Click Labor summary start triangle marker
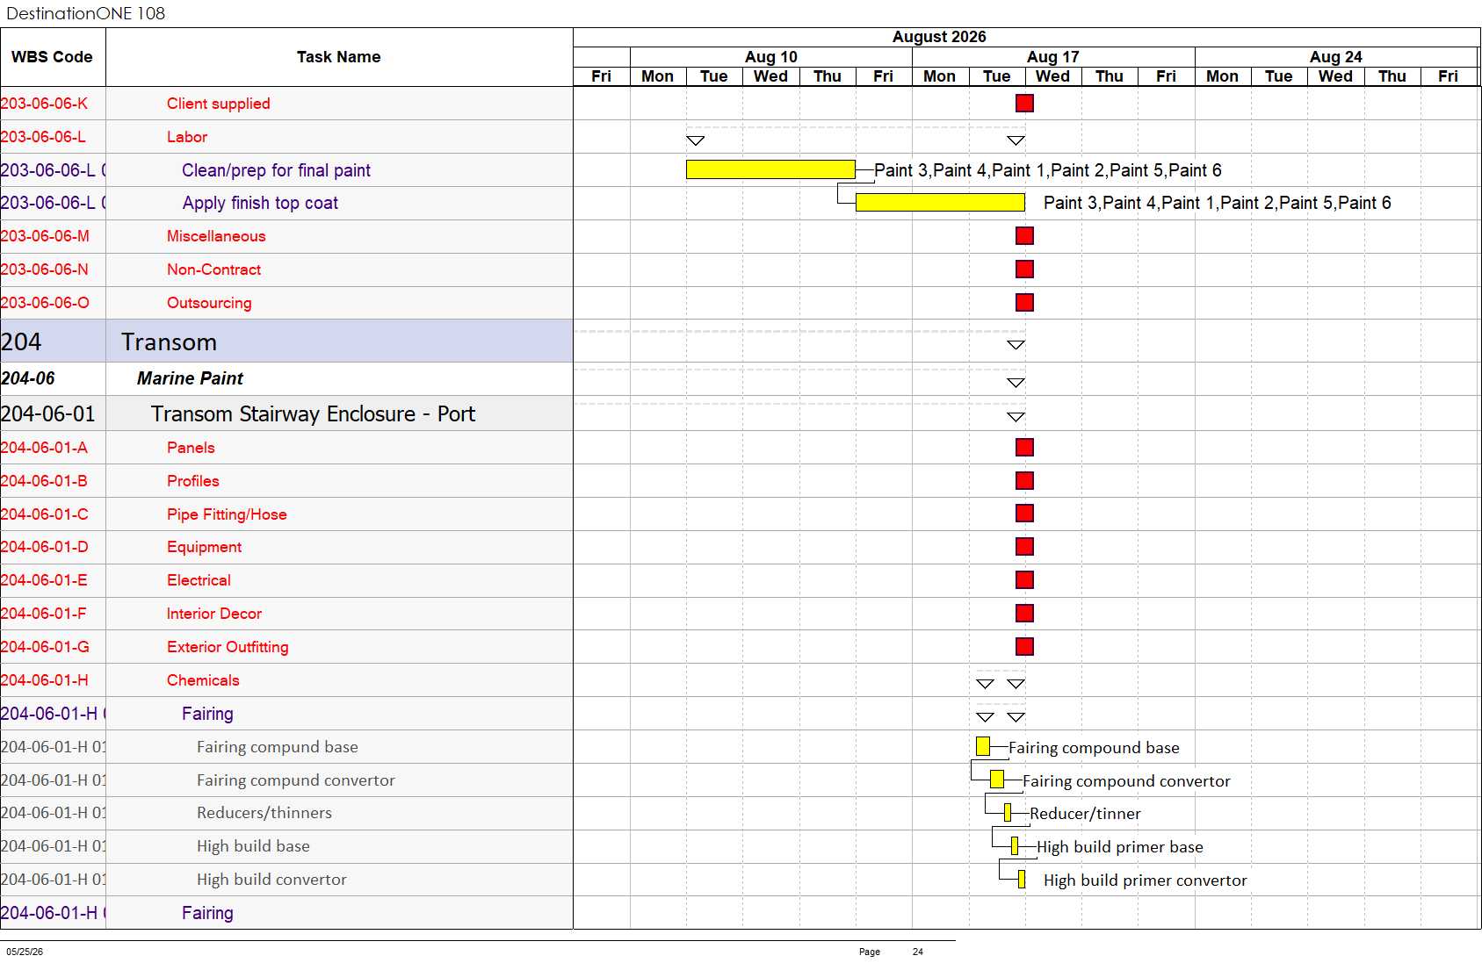 pyautogui.click(x=695, y=140)
